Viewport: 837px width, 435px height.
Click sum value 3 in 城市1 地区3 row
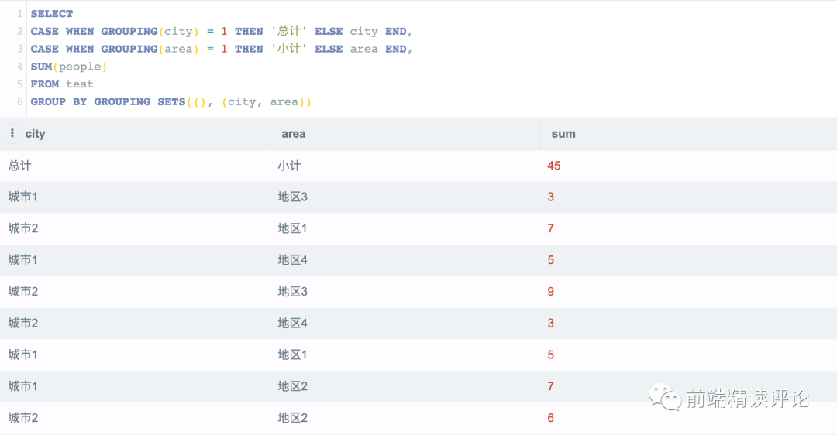pyautogui.click(x=550, y=197)
